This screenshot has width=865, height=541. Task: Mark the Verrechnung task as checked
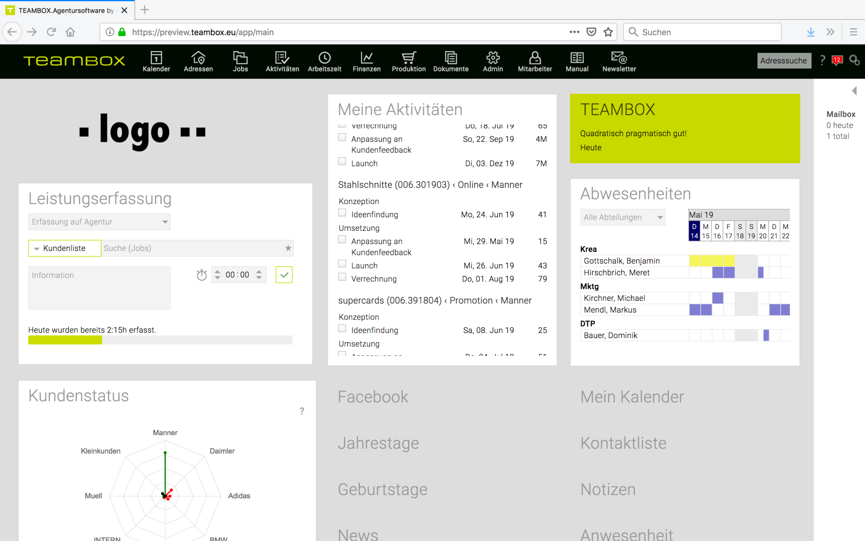pyautogui.click(x=342, y=277)
